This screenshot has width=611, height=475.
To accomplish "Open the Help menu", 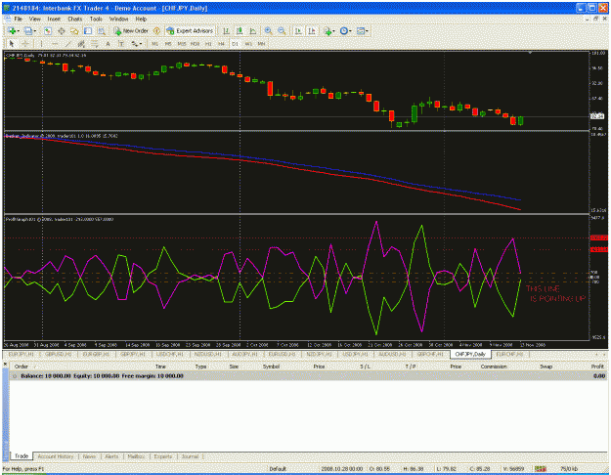I will pos(141,19).
